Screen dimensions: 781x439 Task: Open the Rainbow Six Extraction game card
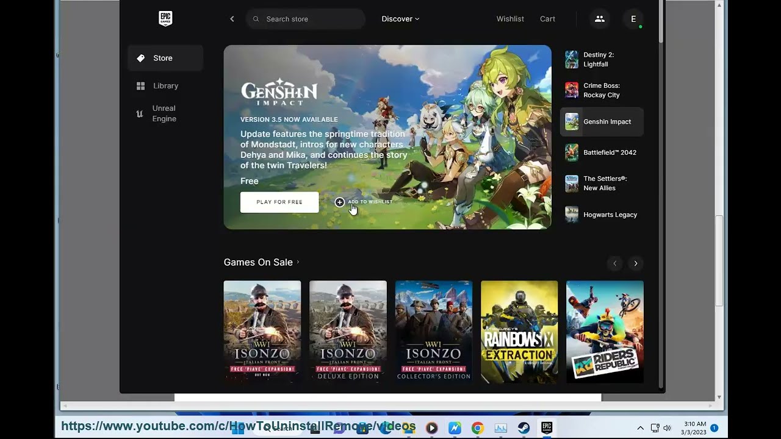click(519, 332)
